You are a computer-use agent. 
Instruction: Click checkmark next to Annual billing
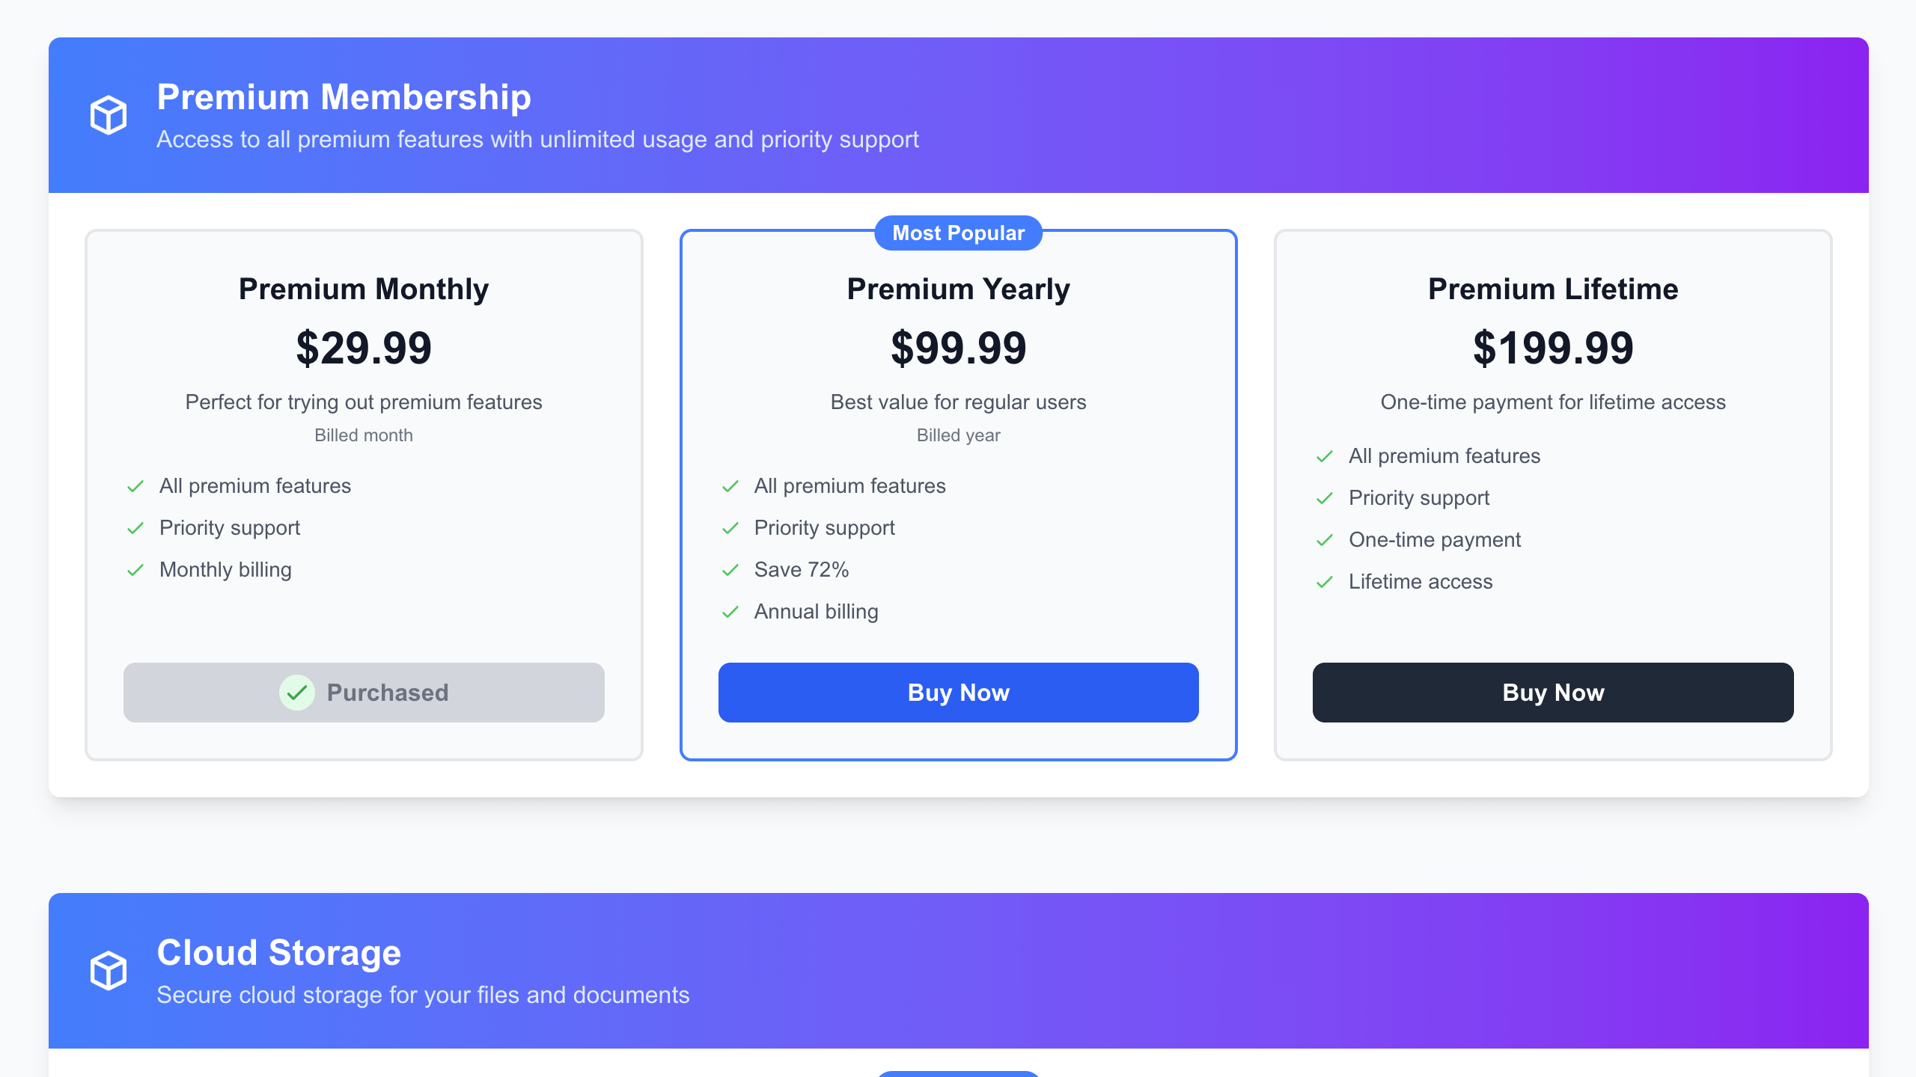click(x=730, y=612)
